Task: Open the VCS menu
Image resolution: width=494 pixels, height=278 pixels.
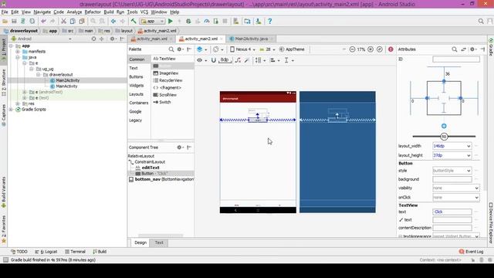Action: coord(144,12)
